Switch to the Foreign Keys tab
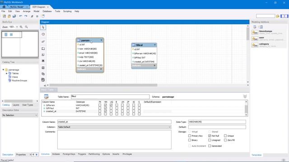This screenshot has width=289, height=162. 69,154
